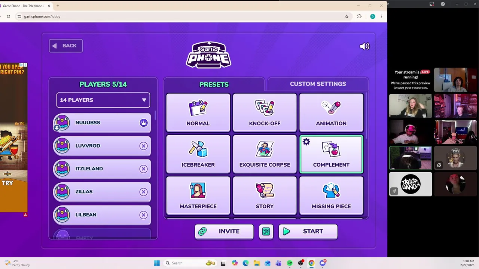The width and height of the screenshot is (479, 269).
Task: View site information icon in address bar
Action: point(19,16)
